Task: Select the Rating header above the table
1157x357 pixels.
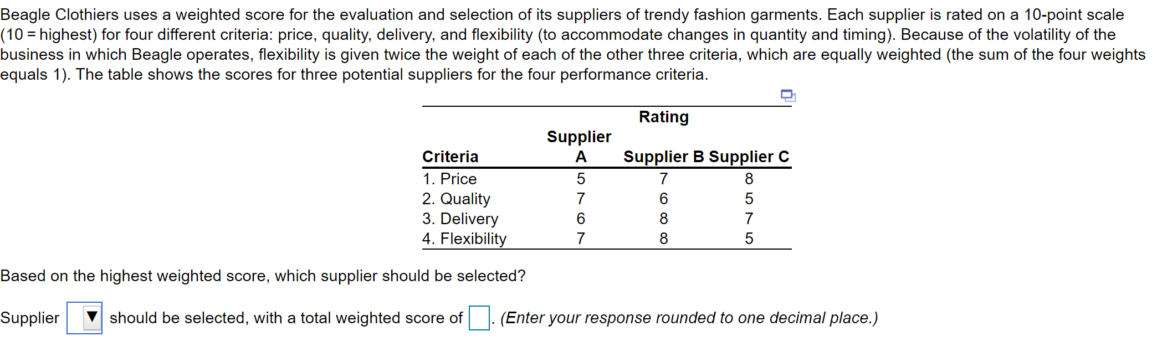Action: click(663, 117)
